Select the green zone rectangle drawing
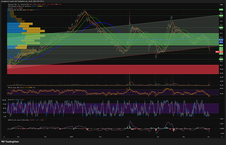 (x=113, y=39)
